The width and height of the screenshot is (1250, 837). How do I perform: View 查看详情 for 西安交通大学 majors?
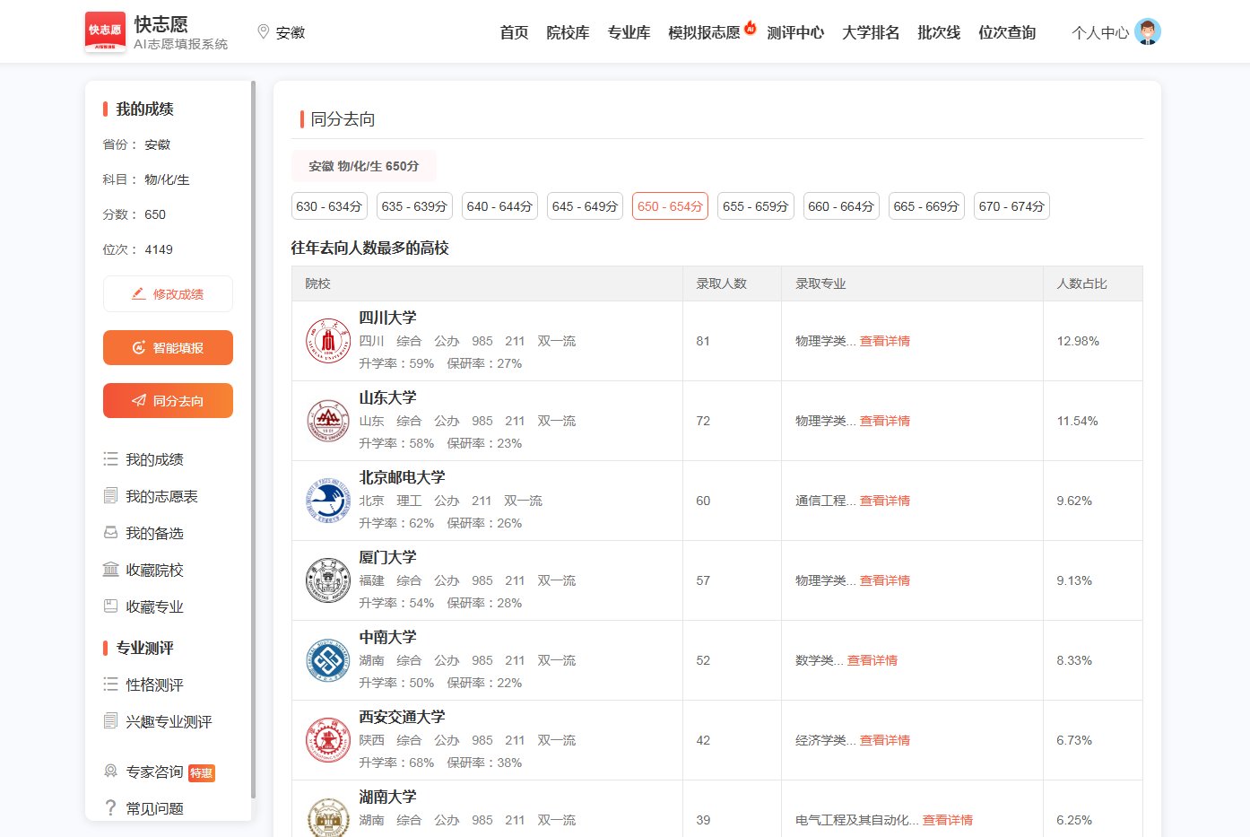point(885,740)
